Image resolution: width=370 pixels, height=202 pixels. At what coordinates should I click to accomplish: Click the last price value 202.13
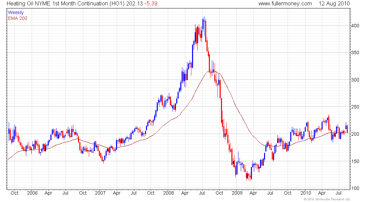point(134,4)
